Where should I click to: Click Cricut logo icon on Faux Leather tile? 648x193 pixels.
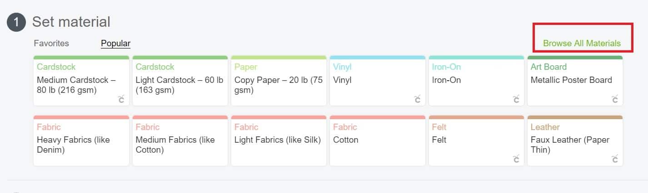(615, 159)
